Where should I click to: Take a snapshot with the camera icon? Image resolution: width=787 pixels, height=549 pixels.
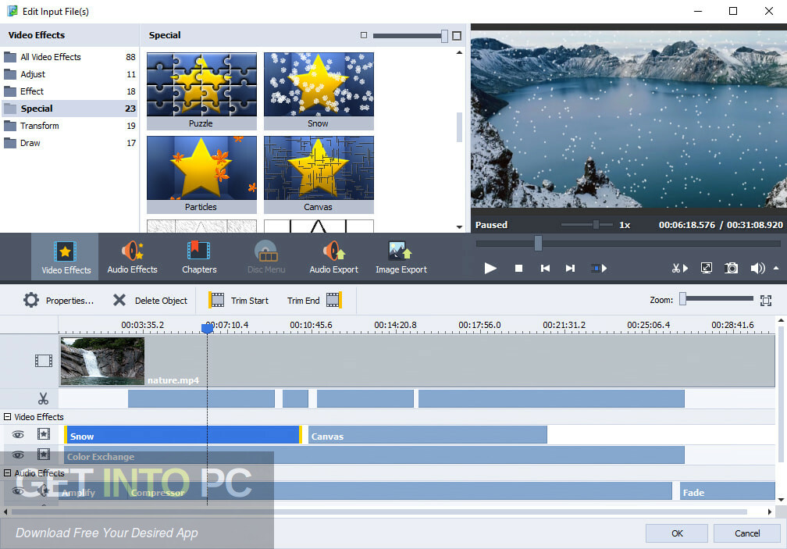tap(732, 269)
